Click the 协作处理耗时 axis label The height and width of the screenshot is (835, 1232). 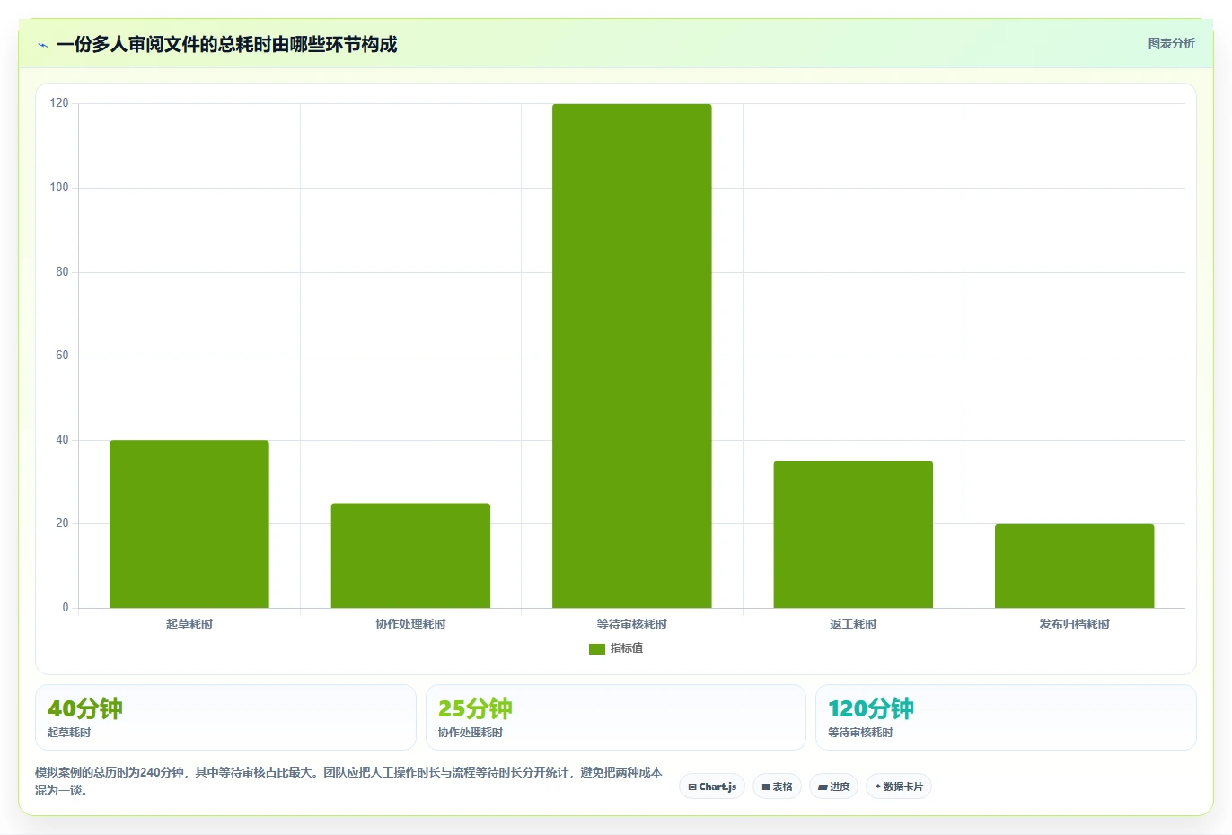point(410,624)
